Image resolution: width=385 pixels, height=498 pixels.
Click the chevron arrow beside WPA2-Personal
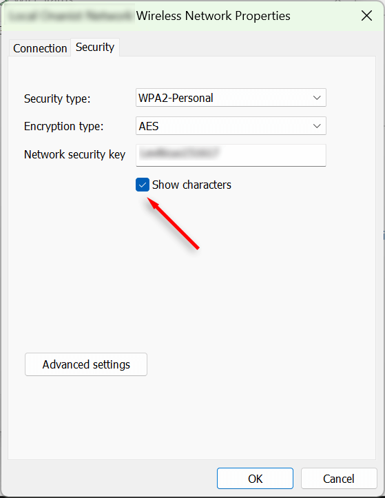(317, 98)
